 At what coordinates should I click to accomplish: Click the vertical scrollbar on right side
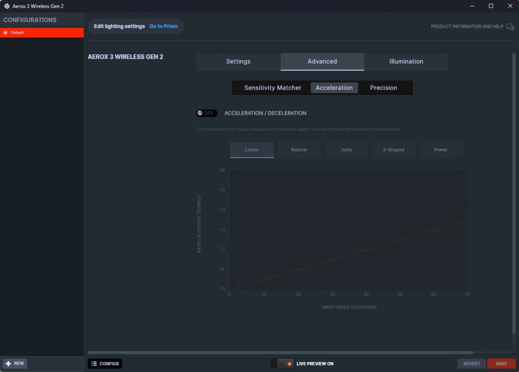pyautogui.click(x=514, y=193)
